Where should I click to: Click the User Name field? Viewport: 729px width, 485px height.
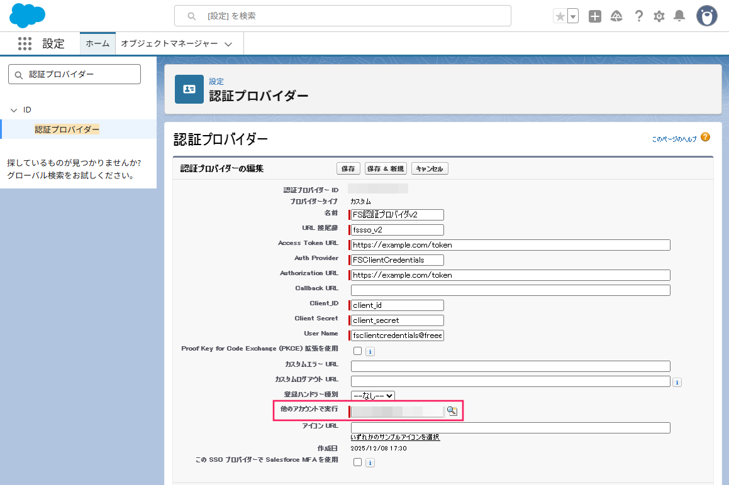(x=397, y=335)
